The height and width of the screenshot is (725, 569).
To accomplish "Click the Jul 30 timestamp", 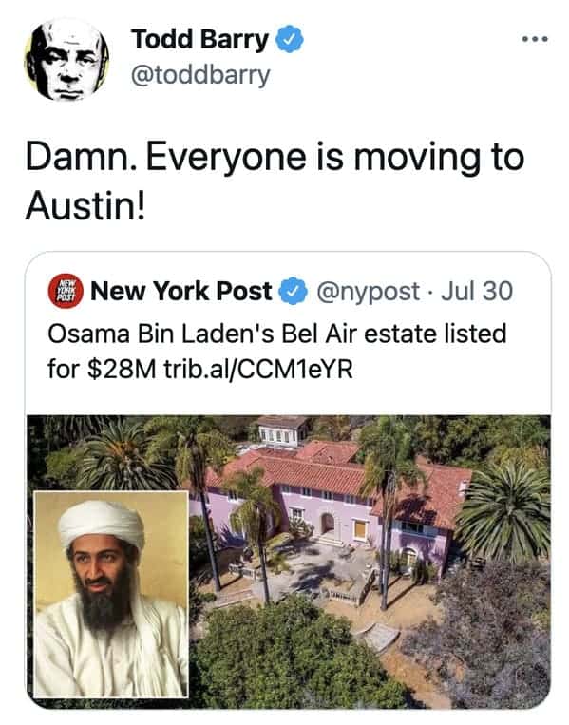I will (x=477, y=292).
